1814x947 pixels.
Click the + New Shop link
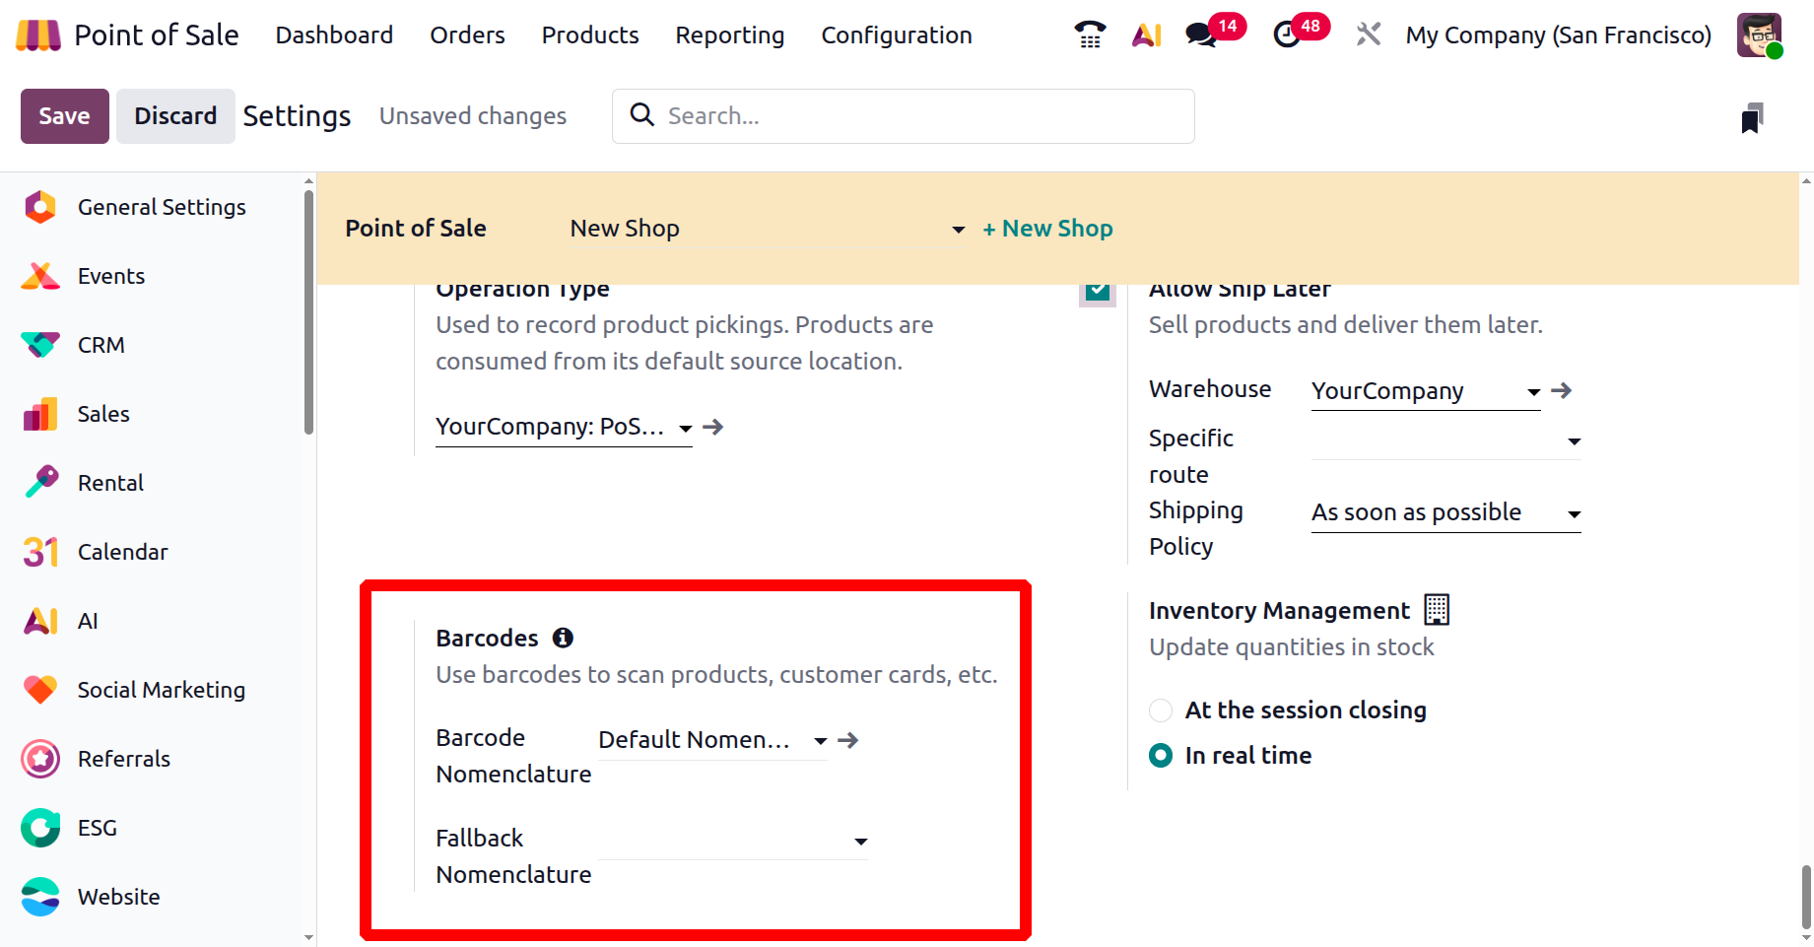click(1046, 229)
